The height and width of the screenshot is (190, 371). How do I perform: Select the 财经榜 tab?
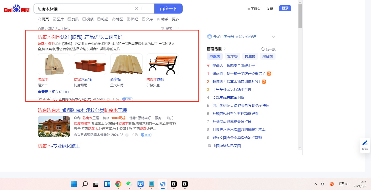[268, 56]
